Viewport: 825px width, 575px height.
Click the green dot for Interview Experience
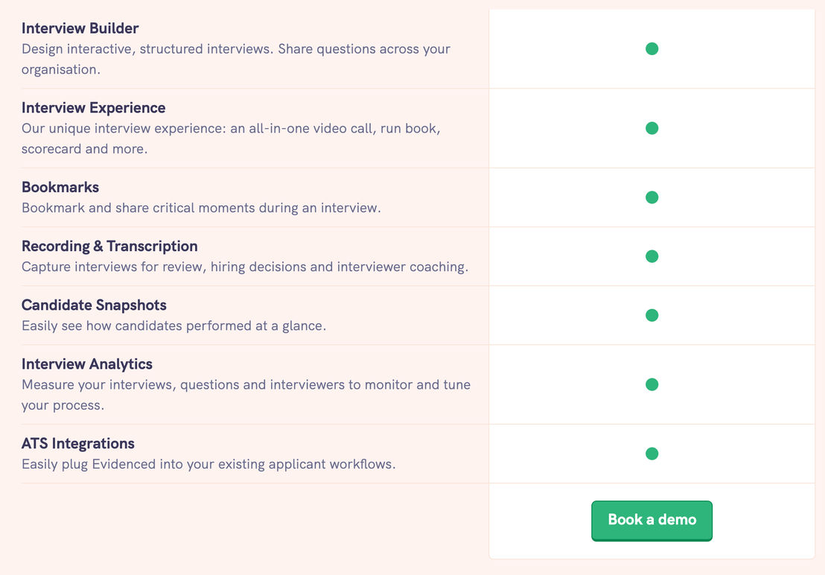coord(652,128)
